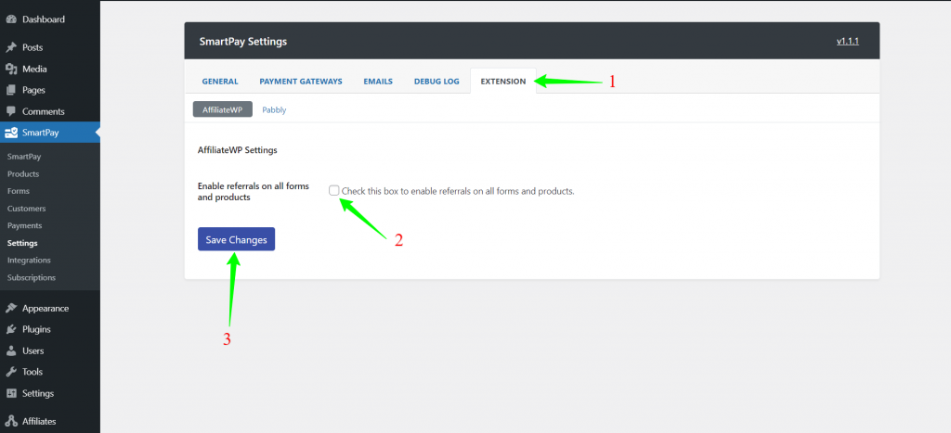Select the AffiliateWP sub-tab
This screenshot has width=951, height=433.
223,109
